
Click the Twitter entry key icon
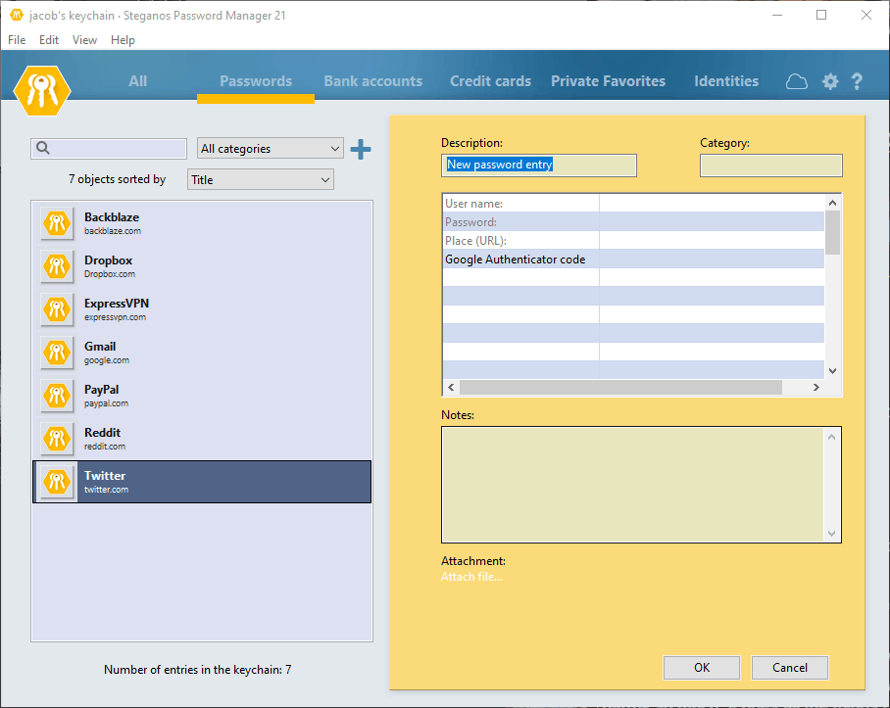click(57, 482)
